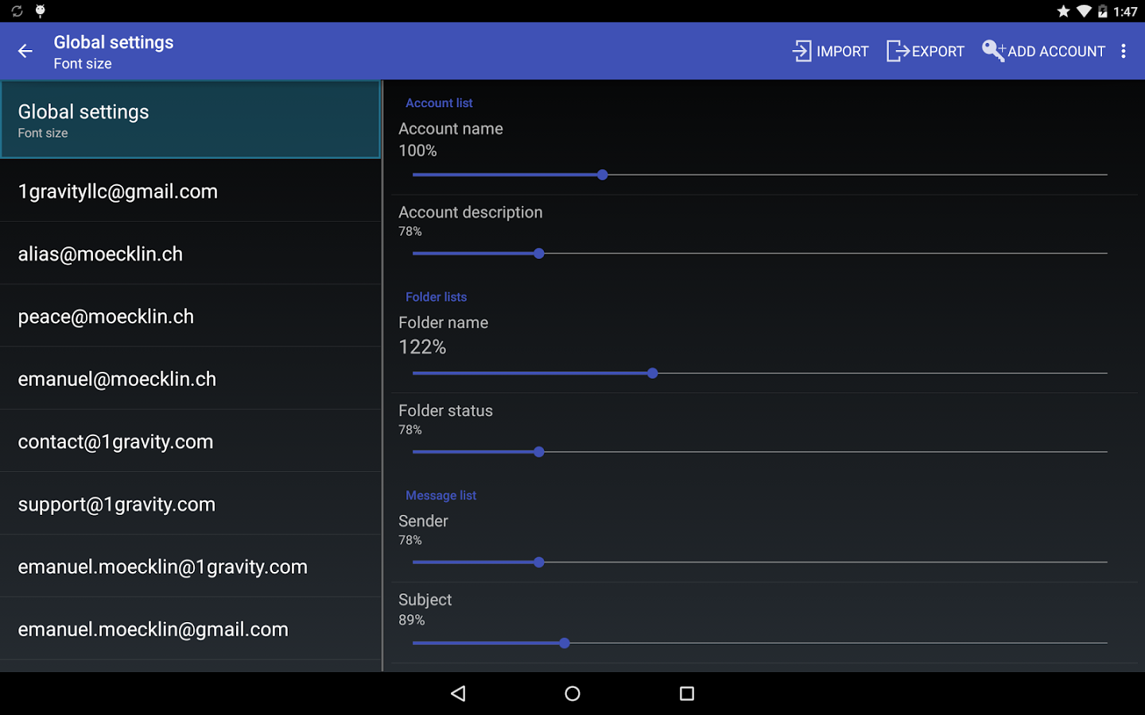Open the support@1gravity.com account

coord(191,504)
